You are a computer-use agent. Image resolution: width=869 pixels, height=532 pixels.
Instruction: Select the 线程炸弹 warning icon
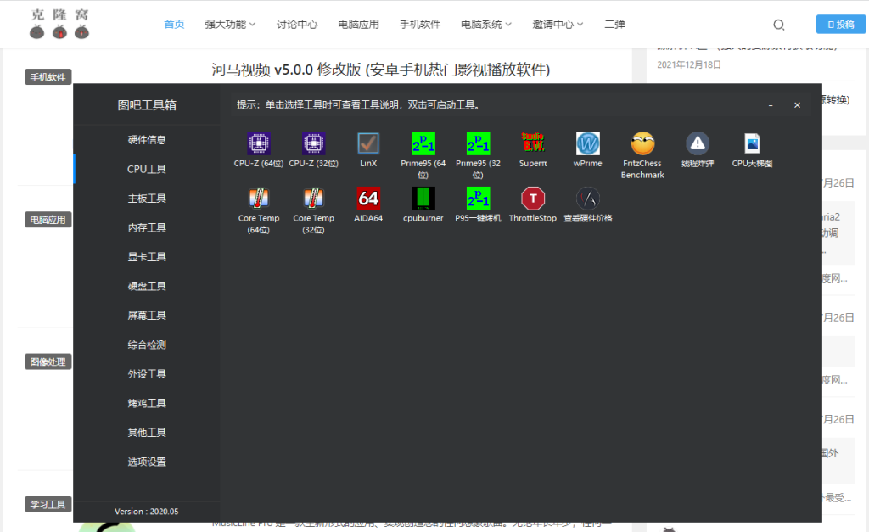point(698,143)
